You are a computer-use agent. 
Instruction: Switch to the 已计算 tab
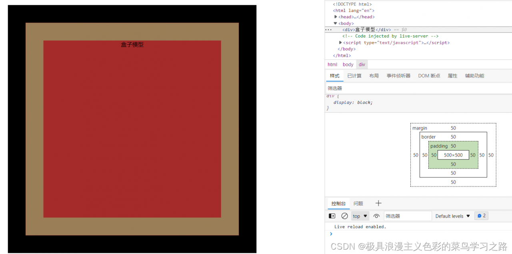[354, 75]
